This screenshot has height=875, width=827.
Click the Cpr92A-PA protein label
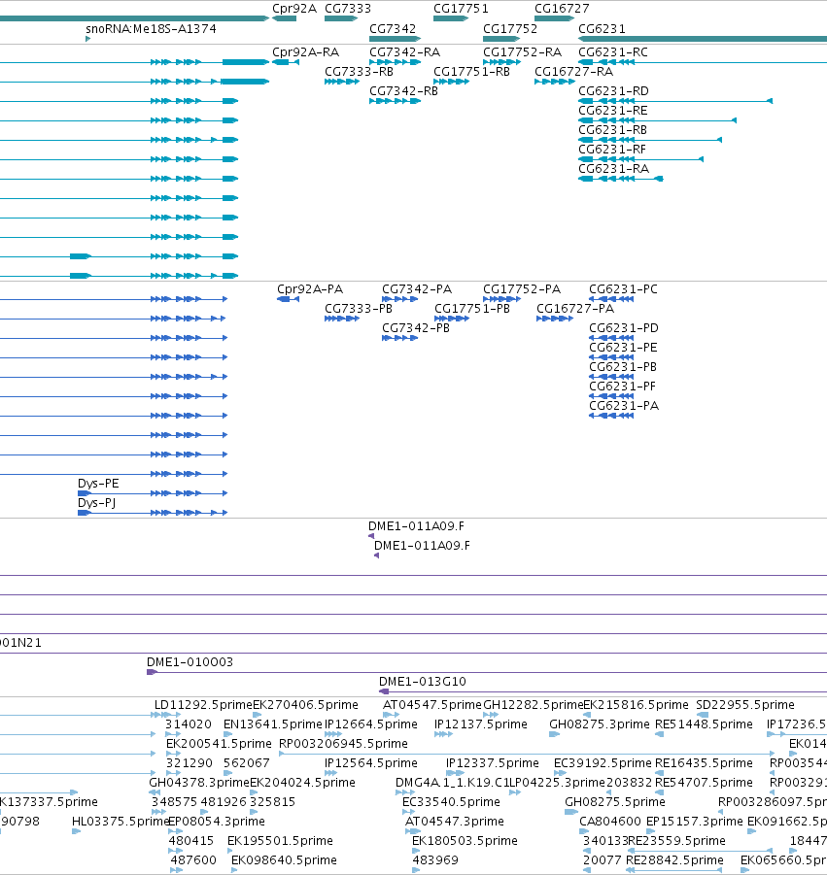310,289
